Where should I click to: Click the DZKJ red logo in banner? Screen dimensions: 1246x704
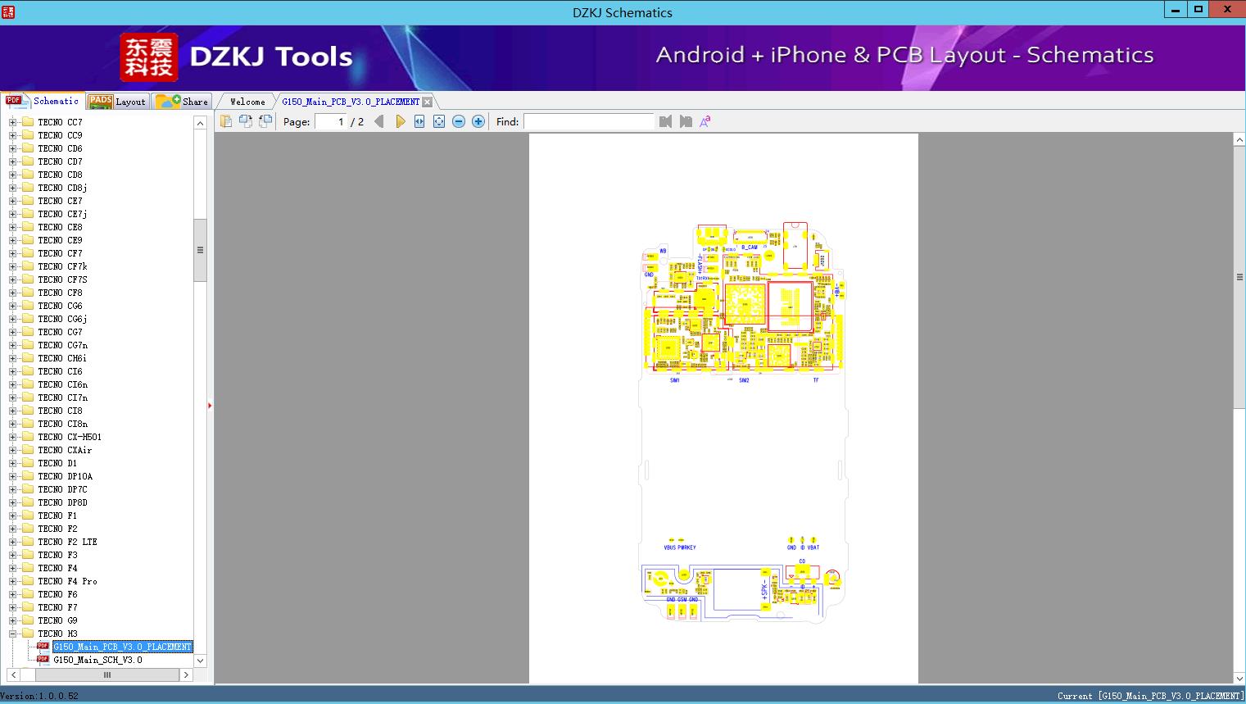pyautogui.click(x=149, y=57)
